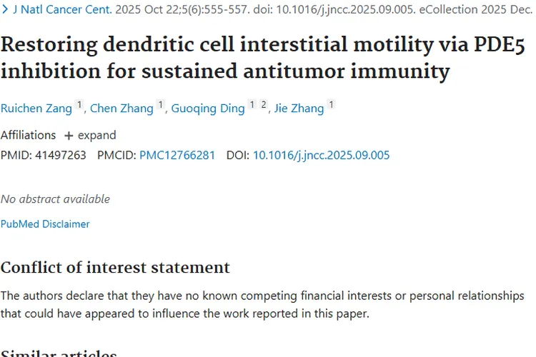Image resolution: width=536 pixels, height=357 pixels.
Task: Click affiliation superscript 2 after Guoqing Ding
Action: (263, 106)
